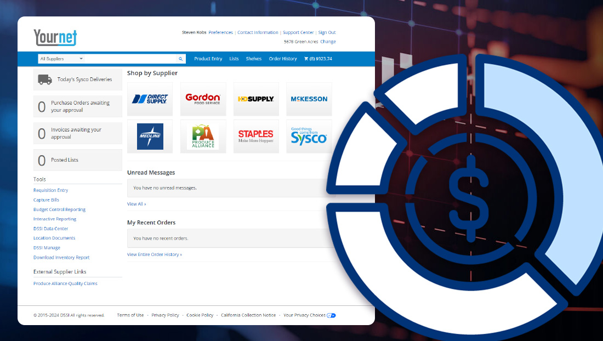This screenshot has height=341, width=603.
Task: Go to the Support Center
Action: [x=298, y=32]
